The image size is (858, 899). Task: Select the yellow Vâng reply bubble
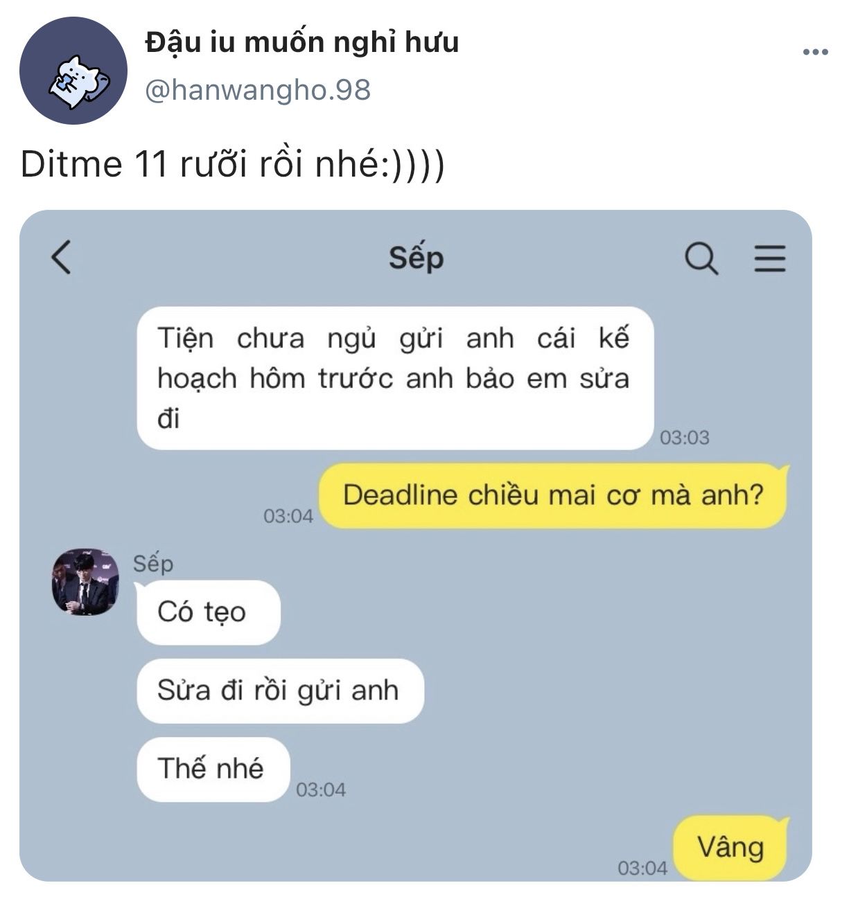click(730, 848)
